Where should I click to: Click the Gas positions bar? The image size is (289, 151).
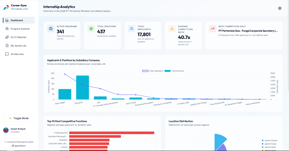pyautogui.click(x=100, y=98)
